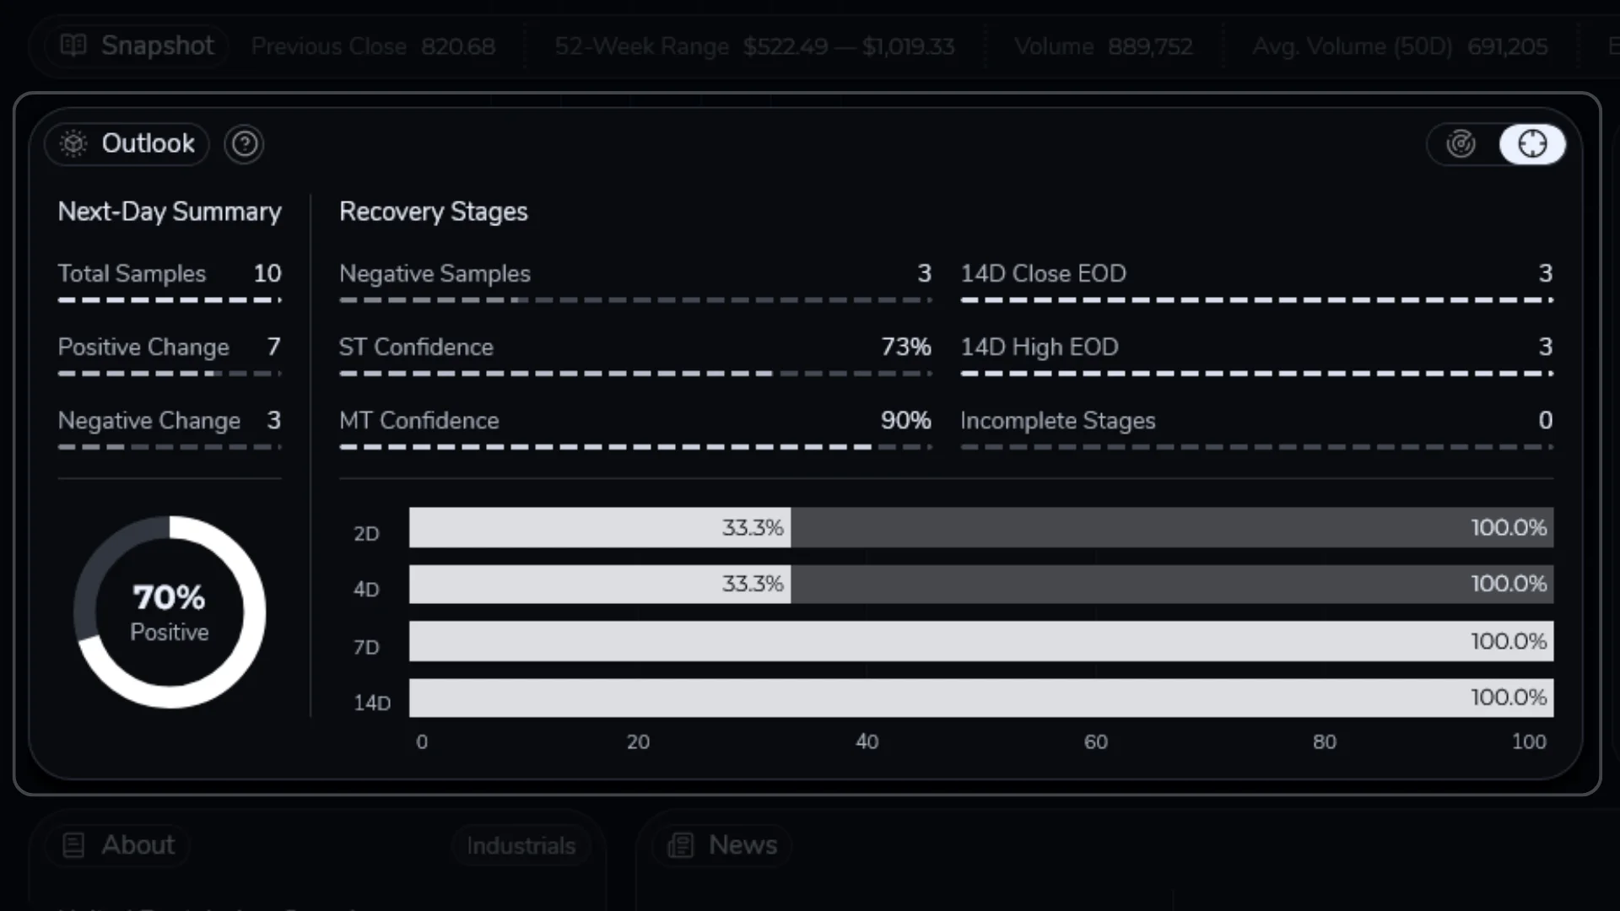Click the Snapshot book icon
Viewport: 1620px width, 911px height.
point(73,46)
